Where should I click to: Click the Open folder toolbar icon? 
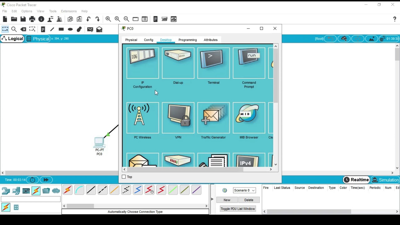[14, 19]
